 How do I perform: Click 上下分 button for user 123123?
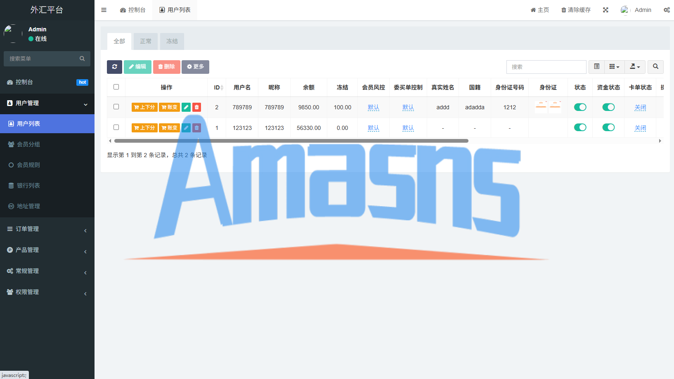tap(144, 128)
